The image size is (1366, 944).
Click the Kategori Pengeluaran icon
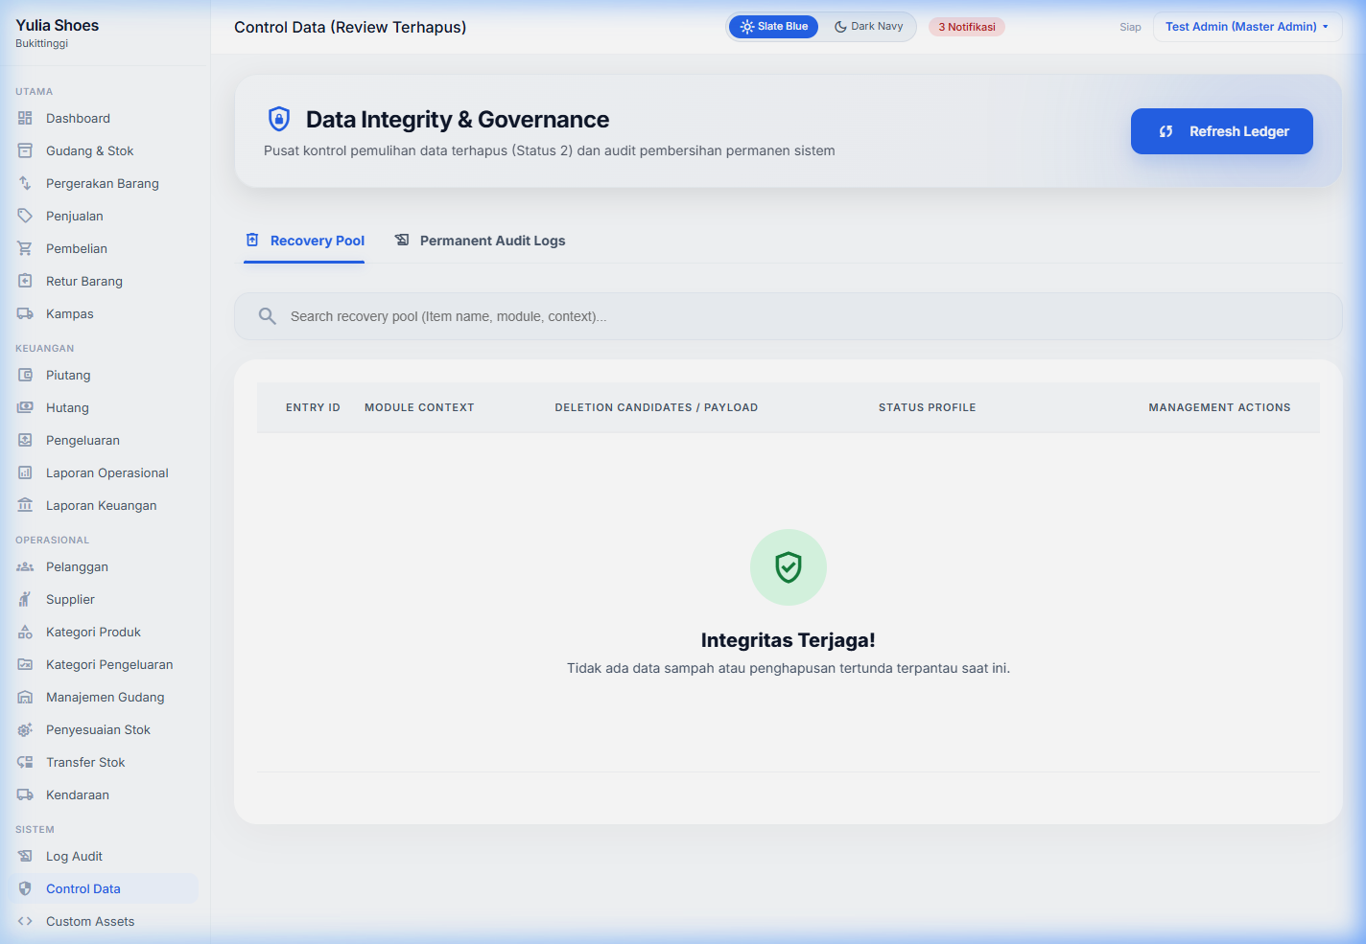pyautogui.click(x=25, y=664)
